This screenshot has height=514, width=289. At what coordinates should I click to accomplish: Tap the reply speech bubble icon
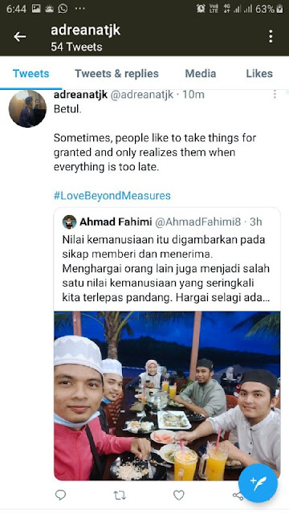[60, 495]
